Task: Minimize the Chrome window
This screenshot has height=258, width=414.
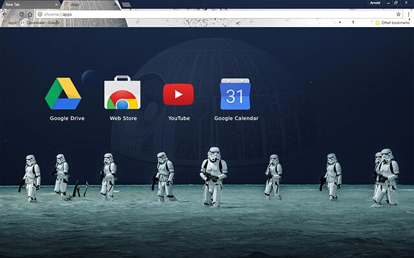Action: (388, 3)
